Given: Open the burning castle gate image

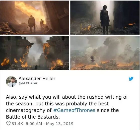Looking at the screenshot, I should click(35, 53).
